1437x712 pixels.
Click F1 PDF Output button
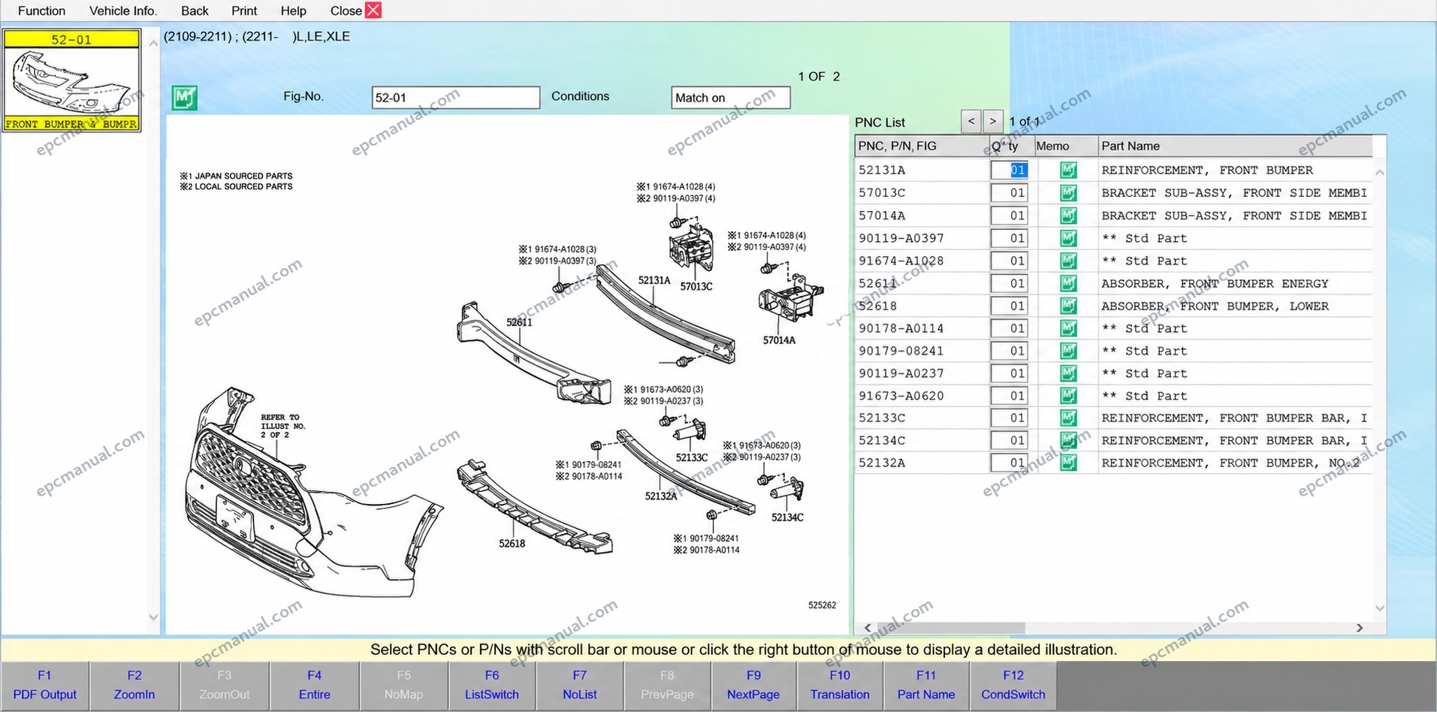(45, 685)
